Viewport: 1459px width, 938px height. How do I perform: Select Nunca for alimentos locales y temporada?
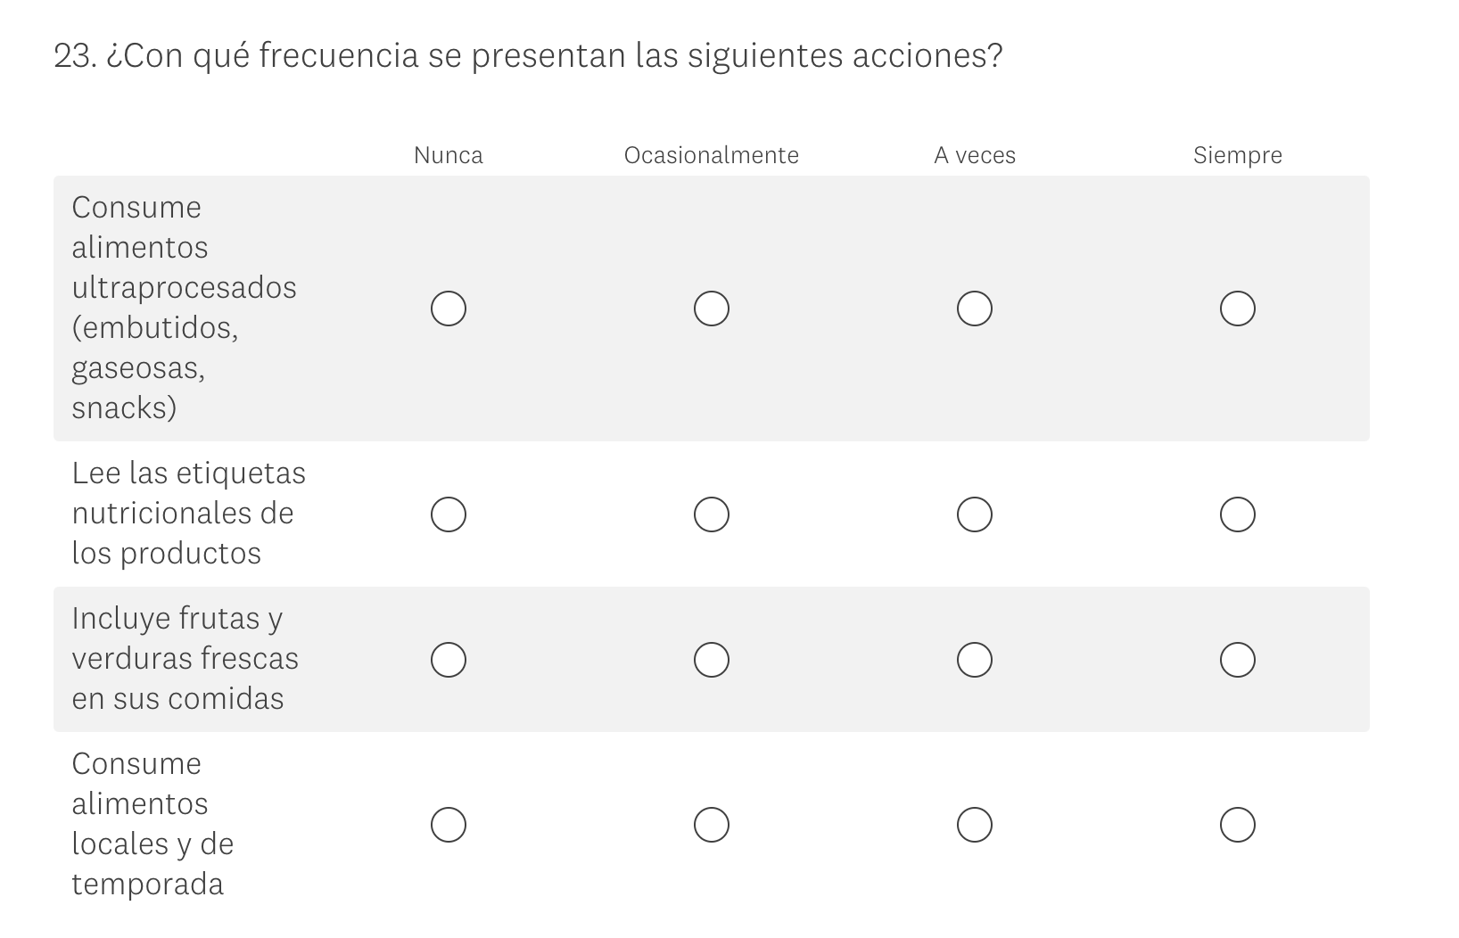(449, 825)
